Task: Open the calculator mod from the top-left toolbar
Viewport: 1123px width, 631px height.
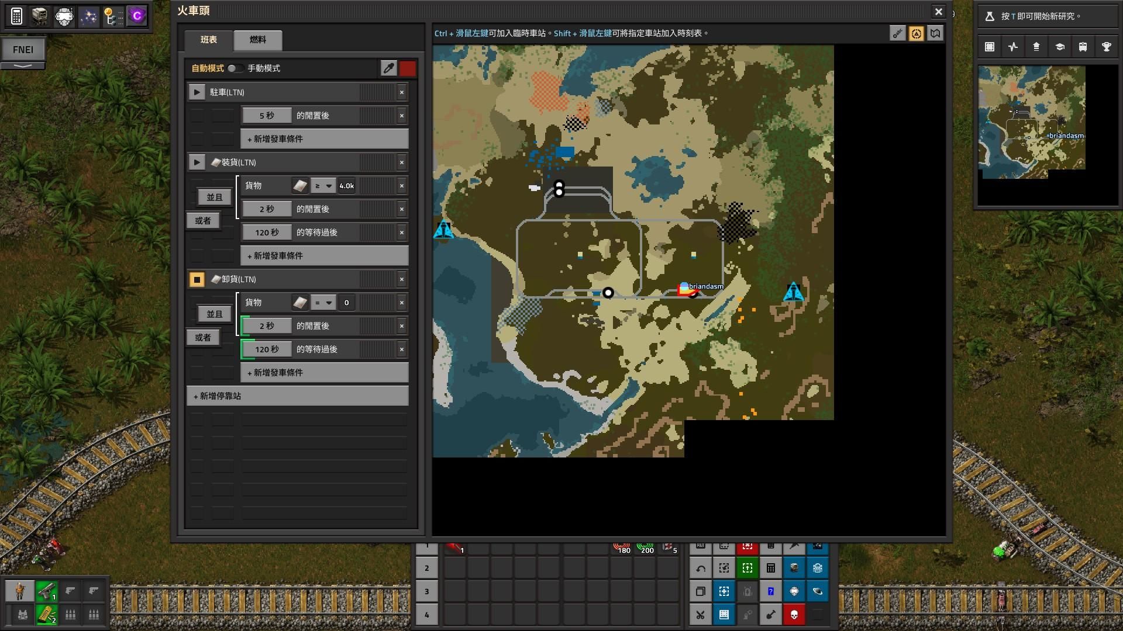Action: tap(16, 16)
